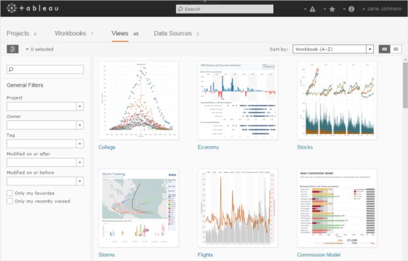Focus the top Search field
Image resolution: width=408 pixels, height=261 pixels.
(225, 9)
